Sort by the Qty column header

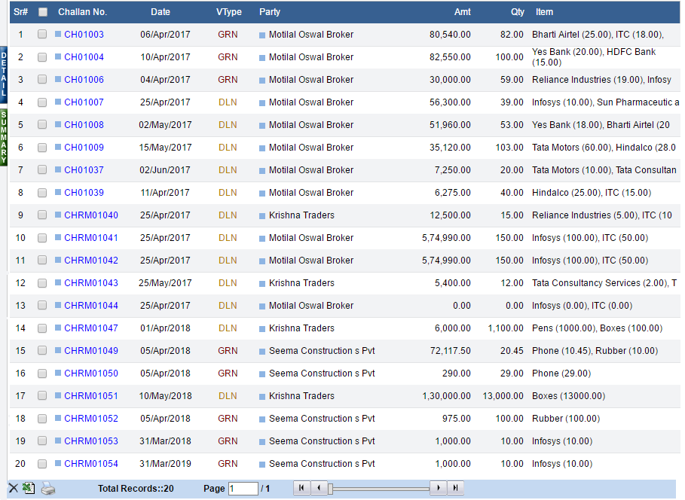coord(518,12)
